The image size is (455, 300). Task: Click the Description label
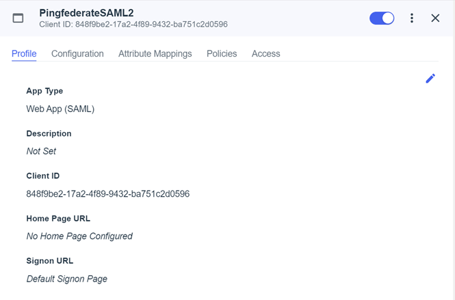tap(49, 134)
